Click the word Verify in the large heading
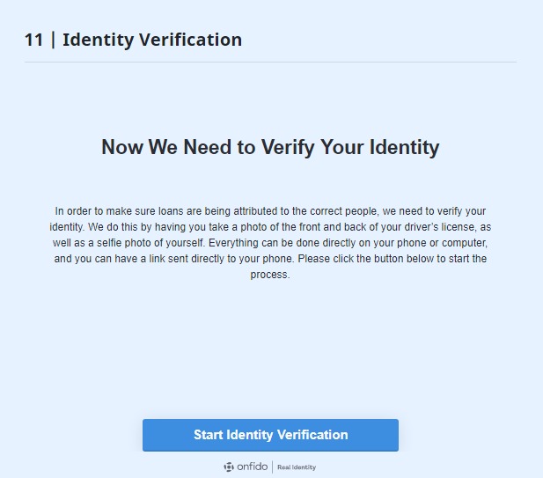Viewport: 543px width, 478px height. (288, 147)
